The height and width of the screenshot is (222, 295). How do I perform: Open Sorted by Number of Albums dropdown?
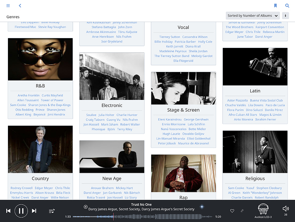[x=252, y=16]
